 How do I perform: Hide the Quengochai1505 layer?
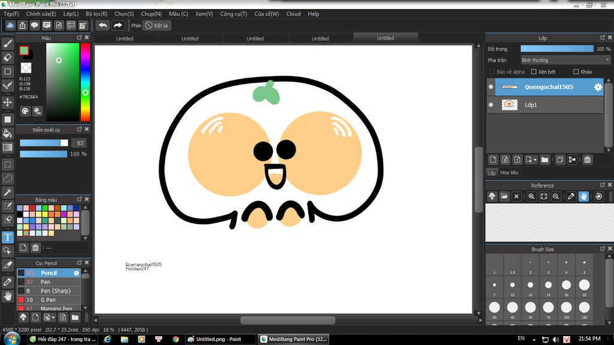coord(490,87)
